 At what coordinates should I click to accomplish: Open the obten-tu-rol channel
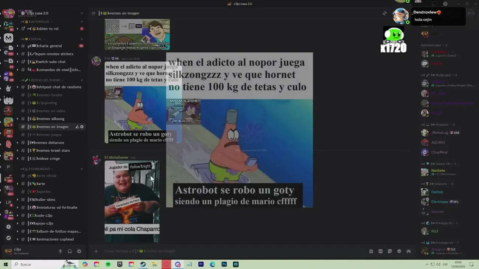point(52,29)
